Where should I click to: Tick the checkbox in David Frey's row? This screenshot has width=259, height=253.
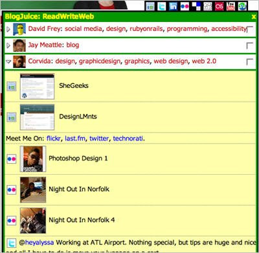pyautogui.click(x=250, y=29)
